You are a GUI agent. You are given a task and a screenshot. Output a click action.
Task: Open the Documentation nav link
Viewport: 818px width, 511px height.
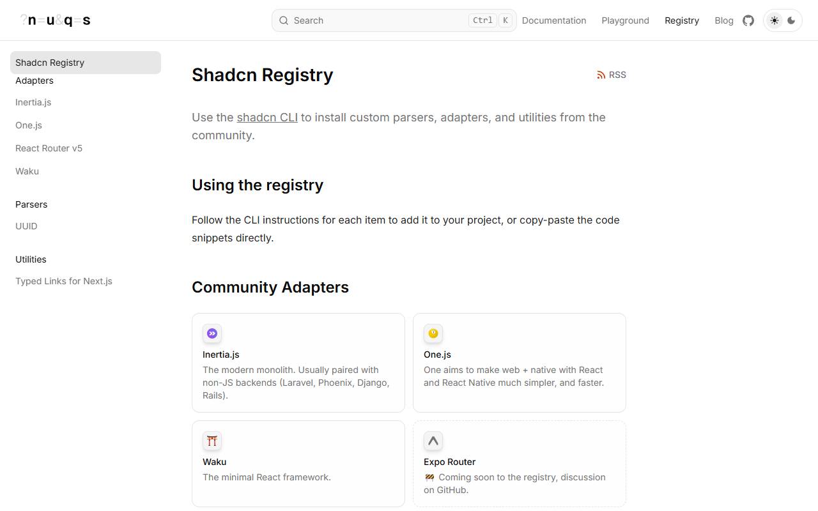pyautogui.click(x=554, y=20)
